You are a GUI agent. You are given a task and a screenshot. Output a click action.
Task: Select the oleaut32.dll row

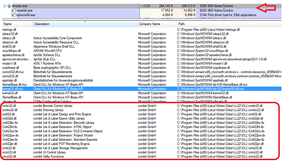click(x=142, y=34)
